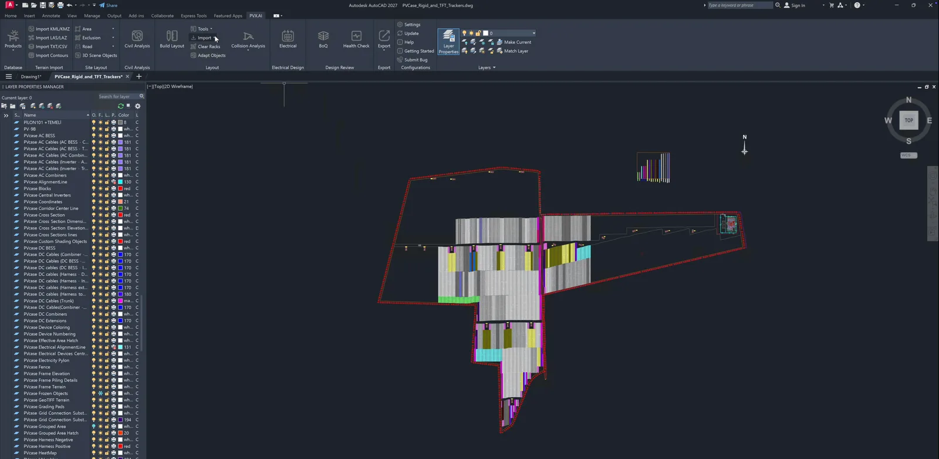Viewport: 939px width, 459px height.
Task: Click Submit Bug in Configurations
Action: pos(412,60)
